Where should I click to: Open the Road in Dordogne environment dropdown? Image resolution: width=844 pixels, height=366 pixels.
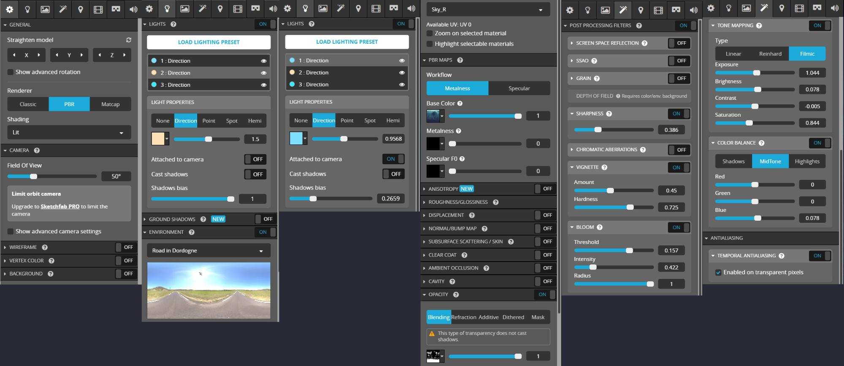(208, 251)
